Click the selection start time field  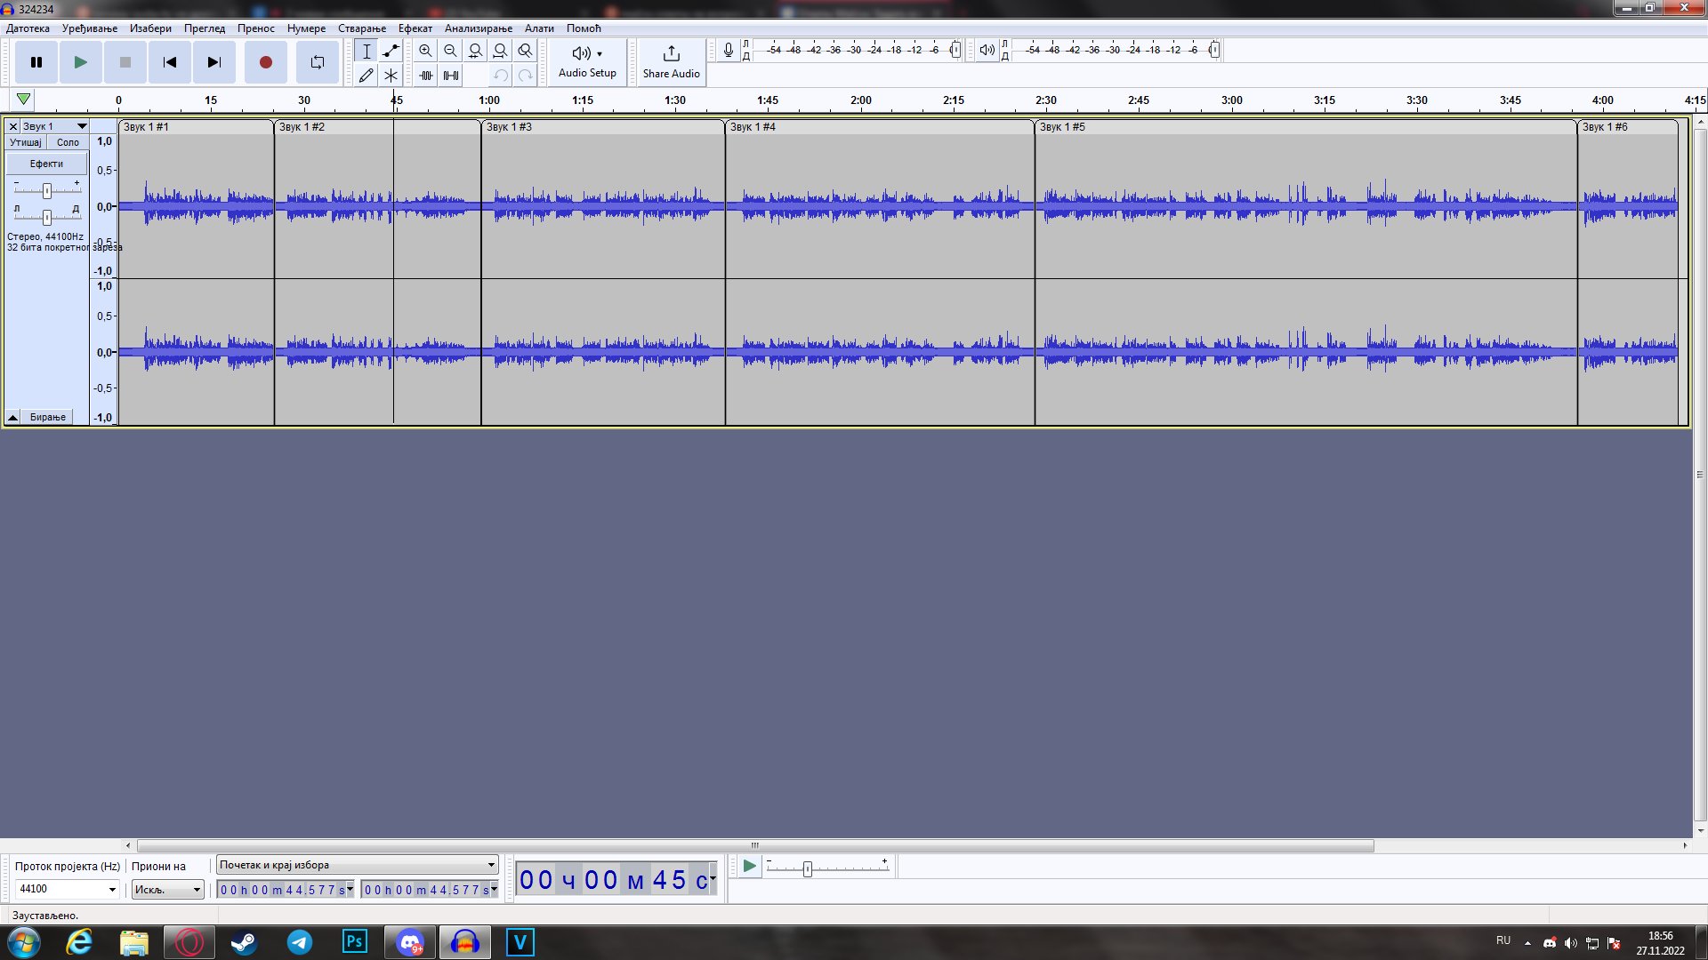[286, 889]
